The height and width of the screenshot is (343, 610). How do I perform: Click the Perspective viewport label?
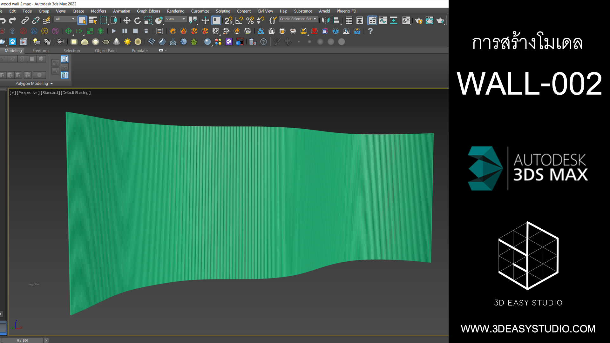pos(28,93)
